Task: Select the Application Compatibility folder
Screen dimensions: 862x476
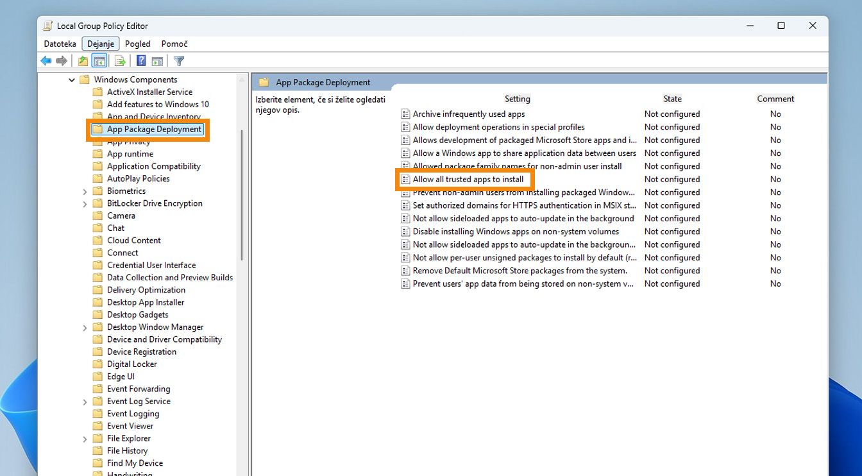Action: coord(154,166)
